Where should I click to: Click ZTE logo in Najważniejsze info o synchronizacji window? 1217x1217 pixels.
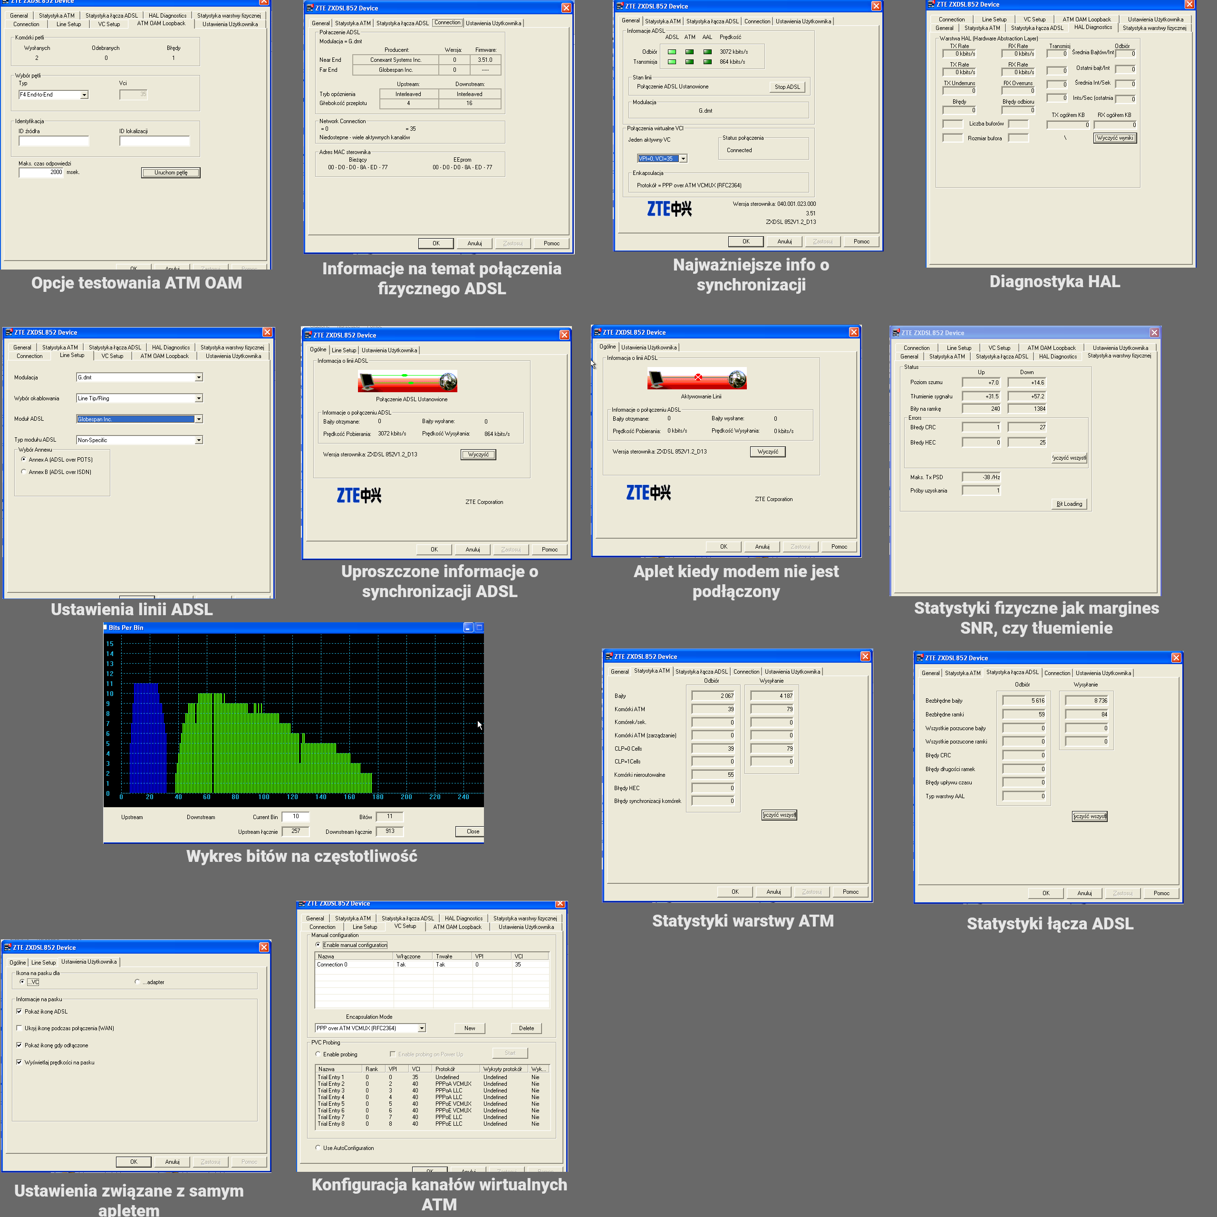[669, 209]
